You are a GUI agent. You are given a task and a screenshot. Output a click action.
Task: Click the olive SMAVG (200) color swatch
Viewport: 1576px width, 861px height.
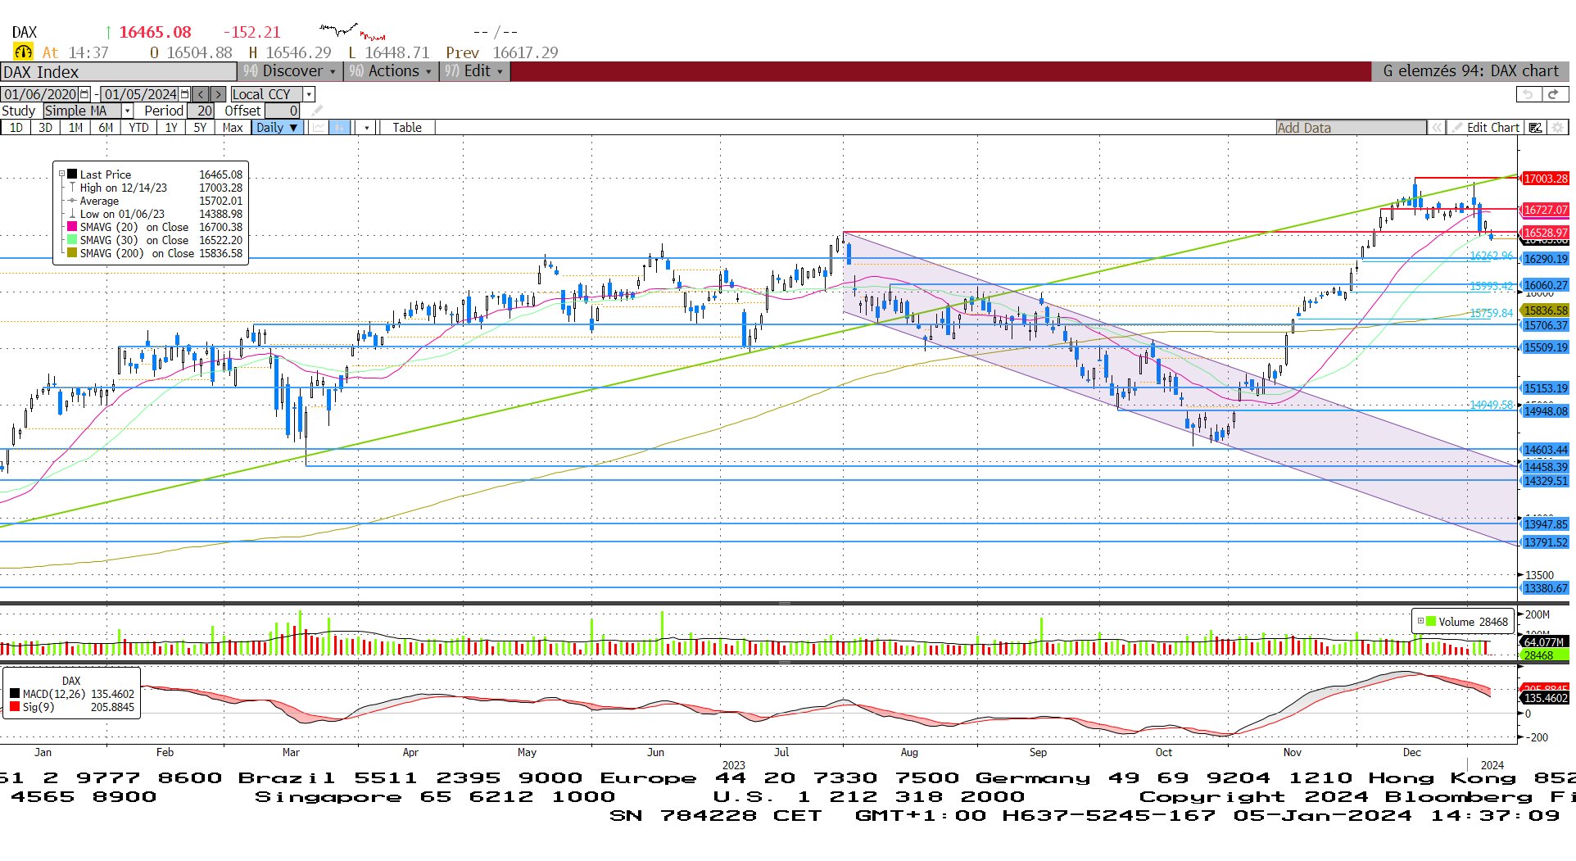point(72,253)
